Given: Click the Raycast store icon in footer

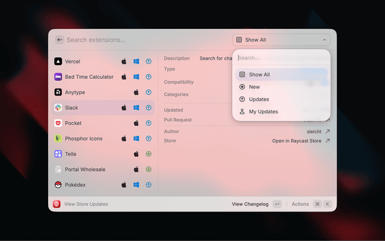Looking at the screenshot, I should [x=57, y=204].
